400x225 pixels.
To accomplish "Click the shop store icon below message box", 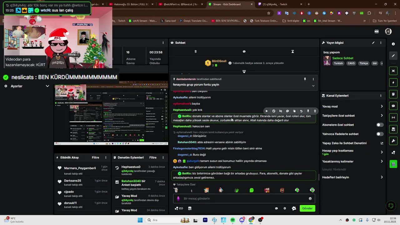I will pos(190,208).
